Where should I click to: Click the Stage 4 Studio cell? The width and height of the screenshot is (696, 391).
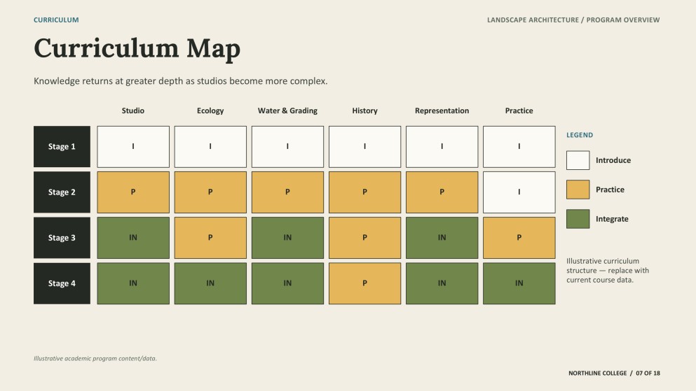[x=133, y=283]
